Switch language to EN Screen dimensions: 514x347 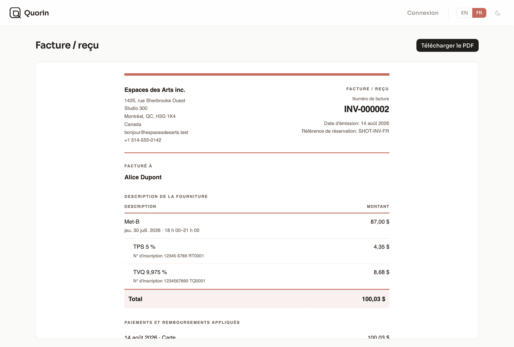465,13
